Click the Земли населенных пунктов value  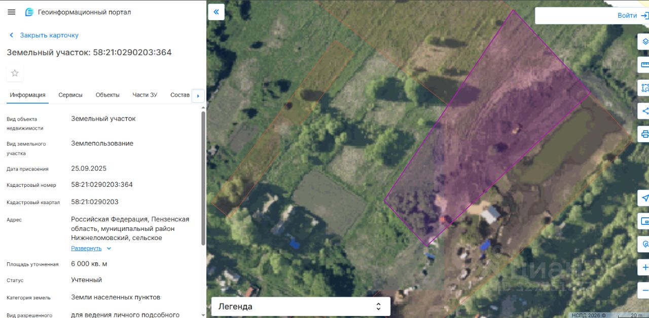(x=116, y=297)
